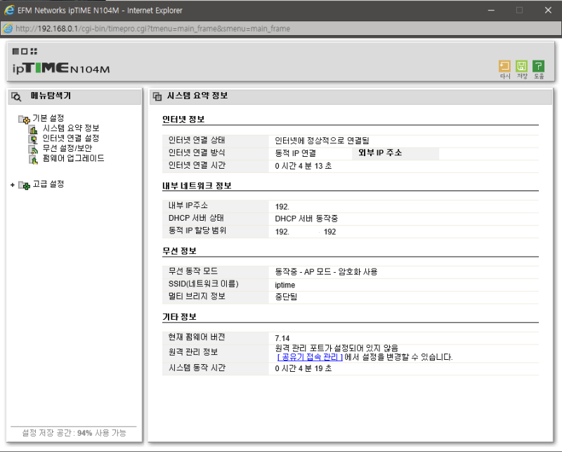This screenshot has width=562, height=452.
Task: Open 무선 설정/보안 from the sidebar
Action: pos(67,148)
